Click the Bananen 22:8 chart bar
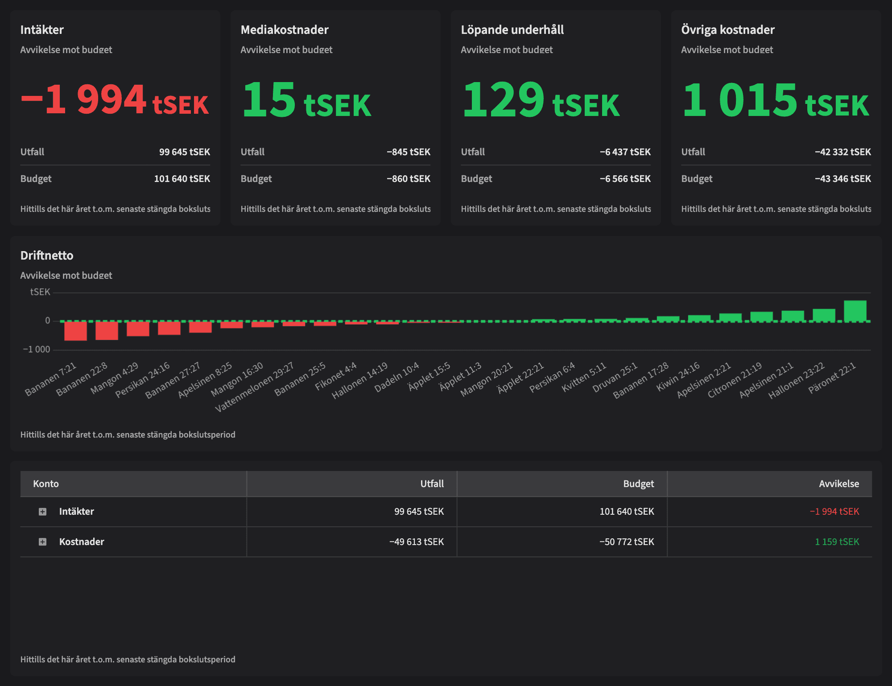The image size is (892, 686). tap(107, 331)
